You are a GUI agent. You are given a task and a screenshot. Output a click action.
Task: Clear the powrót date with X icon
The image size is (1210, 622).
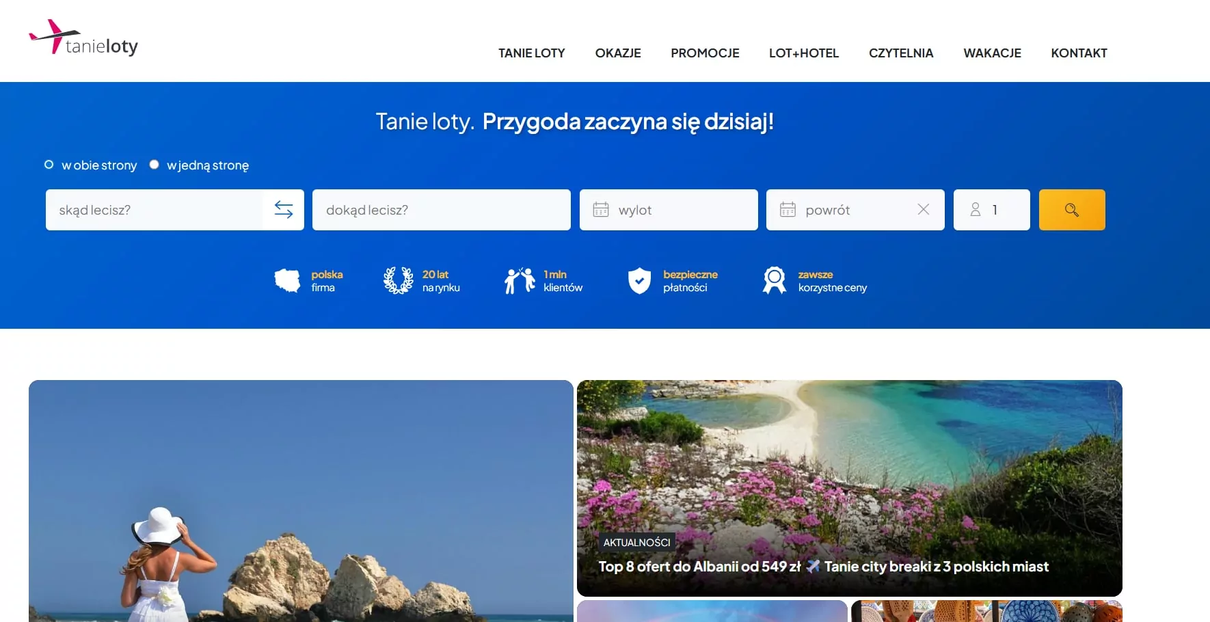[923, 210]
